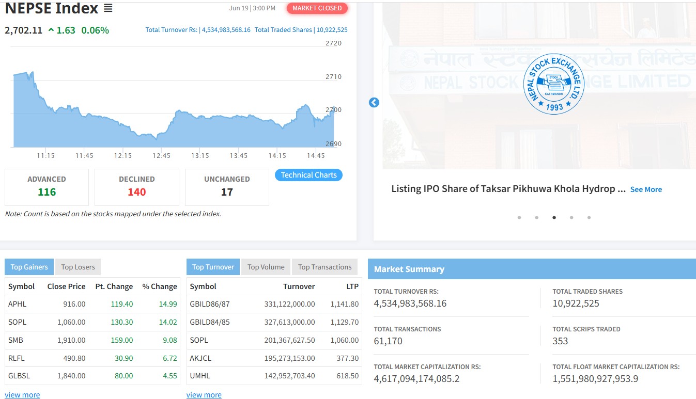Click the green up-arrow change indicator
Viewport: 696px width, 399px height.
pyautogui.click(x=51, y=30)
